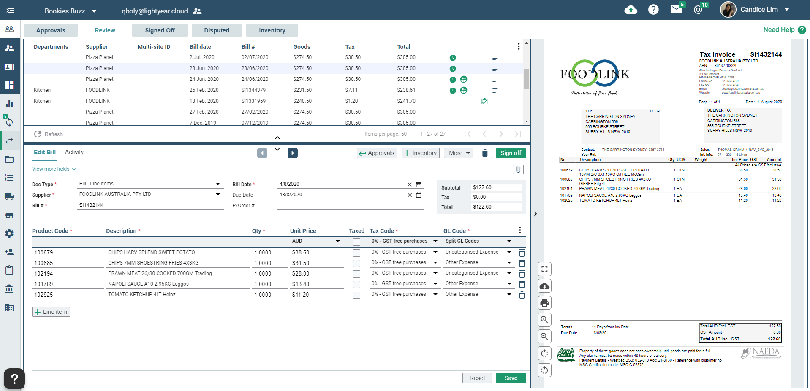Toggle Taxed checkbox for item 100679
The image size is (810, 391).
point(357,253)
